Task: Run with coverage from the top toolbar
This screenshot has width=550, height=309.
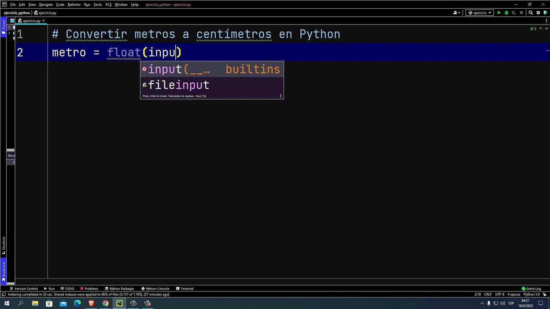Action: pos(513,13)
